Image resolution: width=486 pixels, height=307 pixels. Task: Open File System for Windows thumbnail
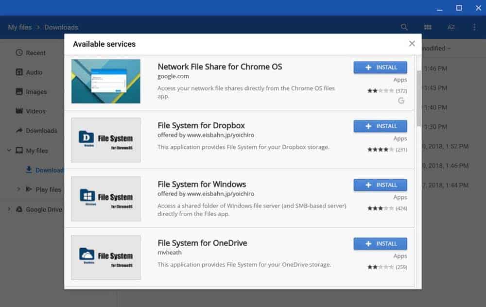[105, 199]
